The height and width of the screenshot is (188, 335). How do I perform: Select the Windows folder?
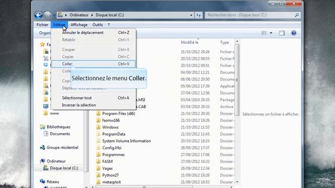tap(110, 127)
